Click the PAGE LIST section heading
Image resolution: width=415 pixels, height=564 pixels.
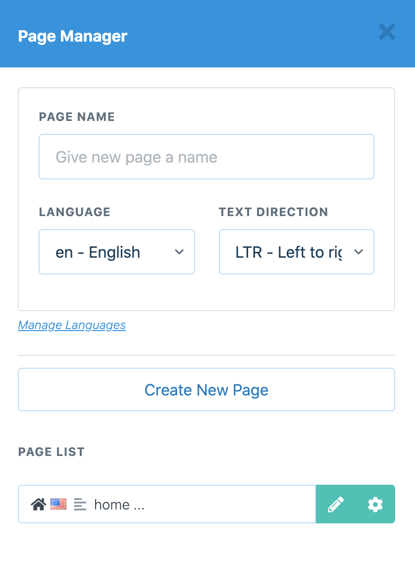tap(51, 451)
